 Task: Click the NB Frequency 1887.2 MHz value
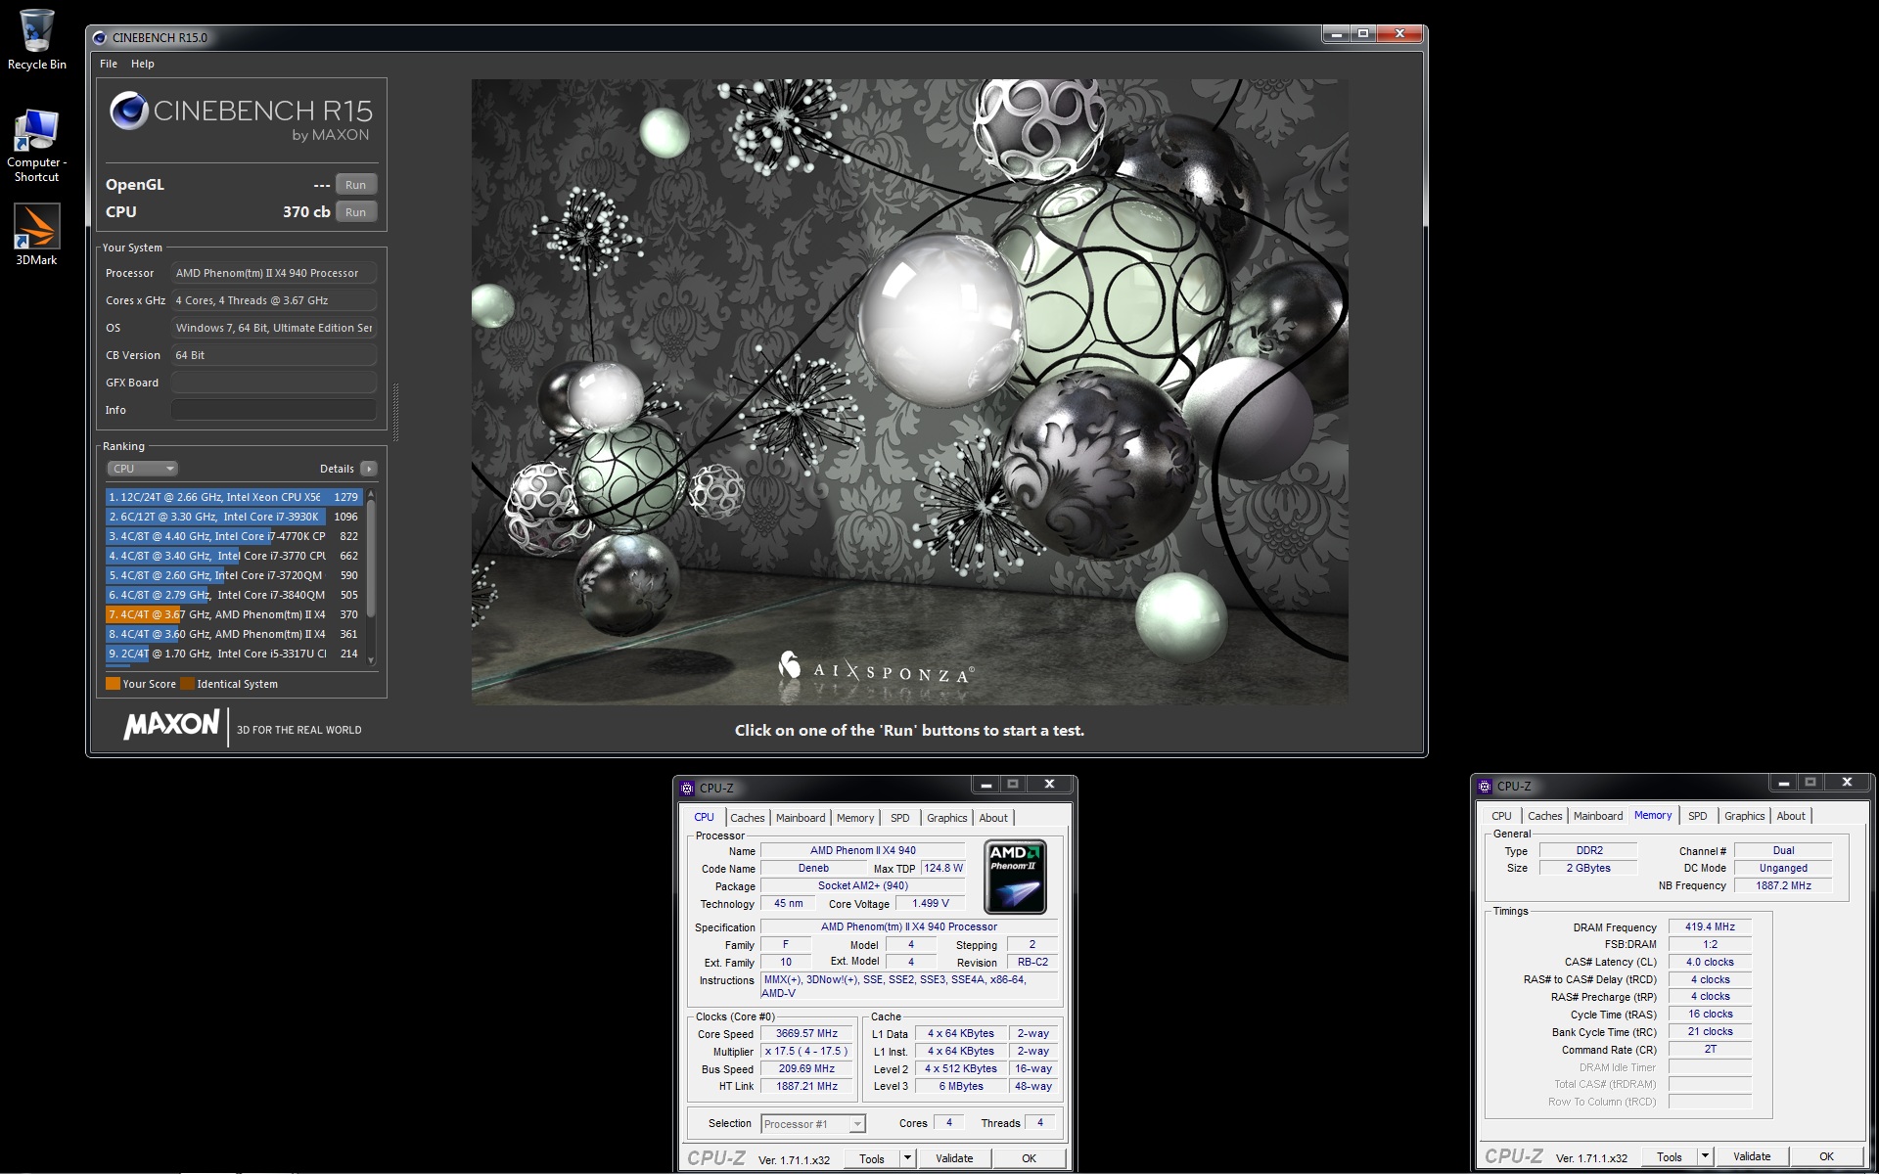(x=1783, y=885)
